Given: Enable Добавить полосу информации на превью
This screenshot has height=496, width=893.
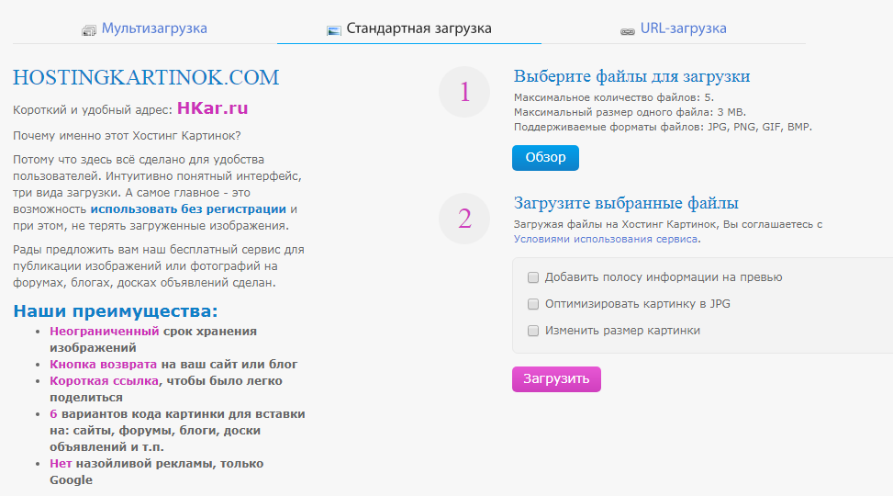Looking at the screenshot, I should [533, 277].
